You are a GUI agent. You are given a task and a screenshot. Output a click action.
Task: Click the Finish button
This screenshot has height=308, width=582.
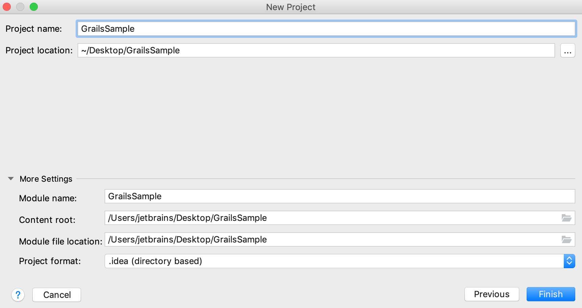[551, 294]
